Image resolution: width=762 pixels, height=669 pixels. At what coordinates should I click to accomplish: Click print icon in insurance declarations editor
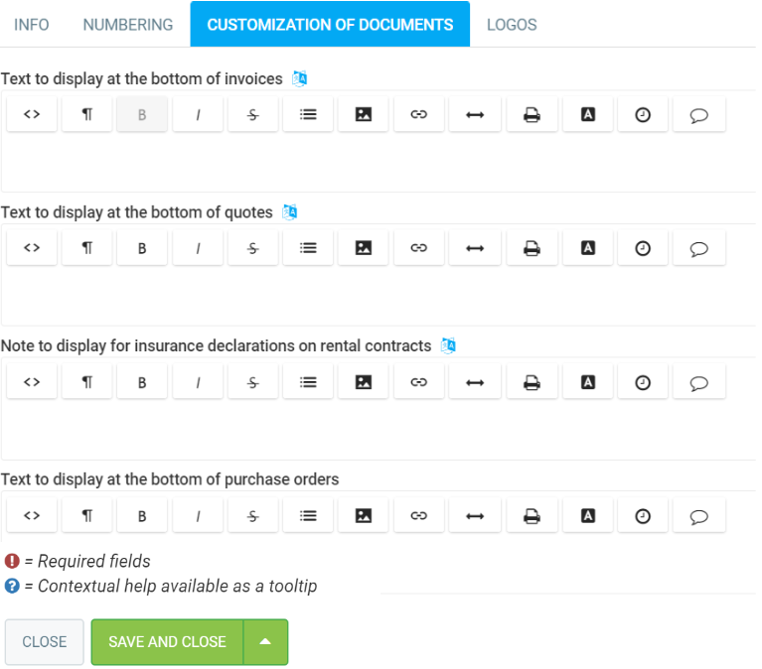tap(532, 382)
